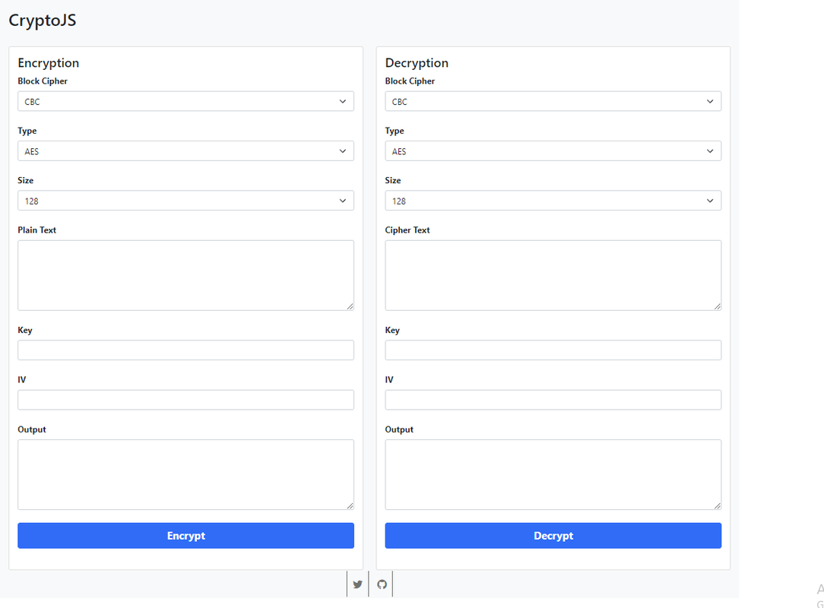824x608 pixels.
Task: Open the GitHub repository icon
Action: tap(381, 584)
